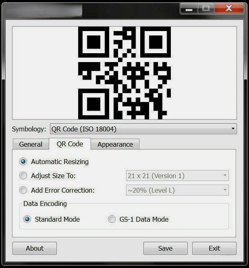Select the QR Code tab
Screen dimensions: 249x268
(x=70, y=144)
